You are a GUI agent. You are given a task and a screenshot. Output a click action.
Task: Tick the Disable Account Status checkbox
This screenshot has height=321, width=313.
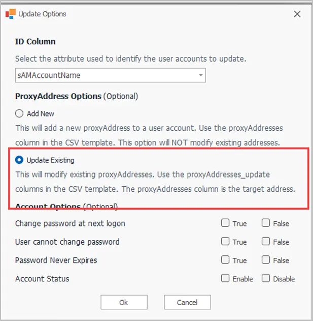click(266, 278)
